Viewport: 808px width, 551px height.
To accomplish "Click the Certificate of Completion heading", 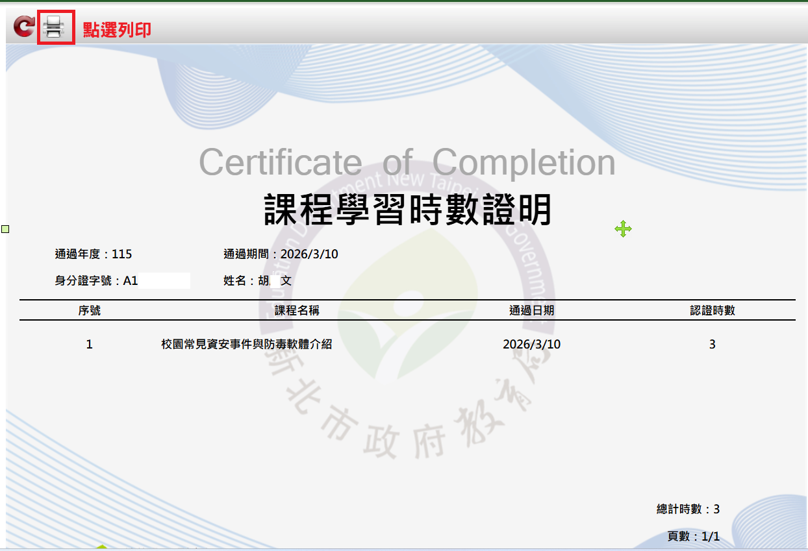I will 407,160.
